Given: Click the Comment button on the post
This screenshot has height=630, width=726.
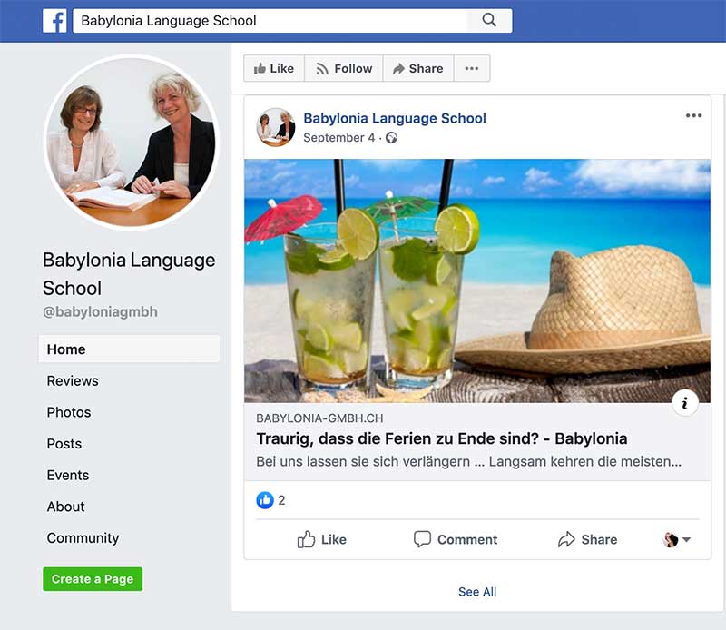Looking at the screenshot, I should pyautogui.click(x=456, y=539).
